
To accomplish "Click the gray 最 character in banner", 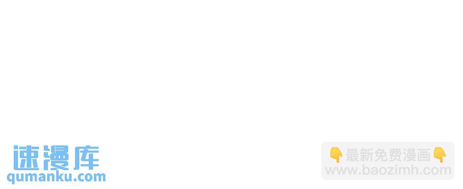I will click(x=352, y=155).
